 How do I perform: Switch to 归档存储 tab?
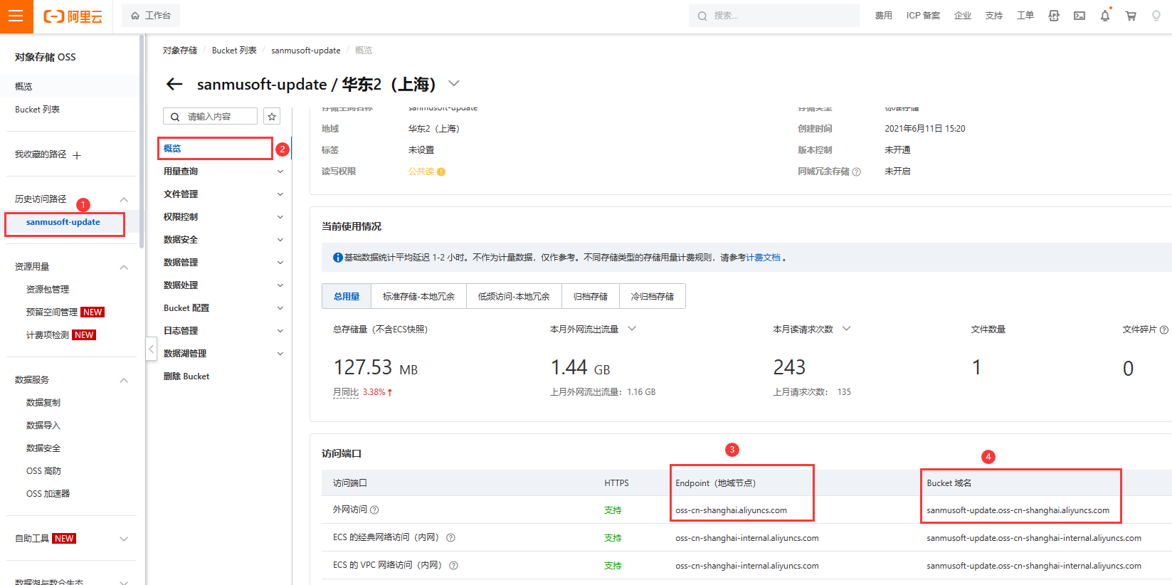pos(591,296)
